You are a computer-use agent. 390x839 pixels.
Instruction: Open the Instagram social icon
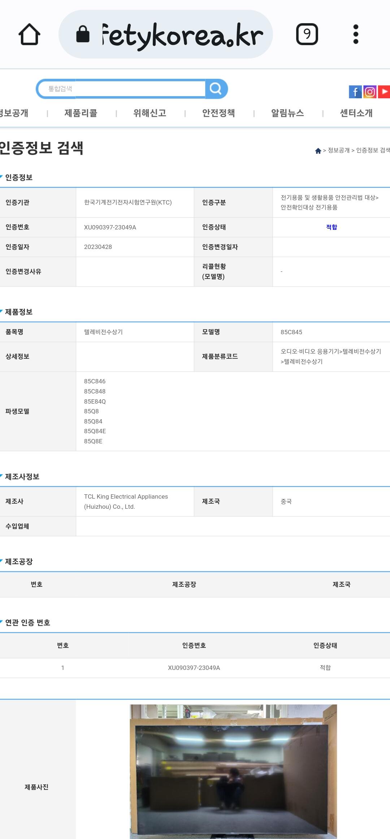click(370, 92)
